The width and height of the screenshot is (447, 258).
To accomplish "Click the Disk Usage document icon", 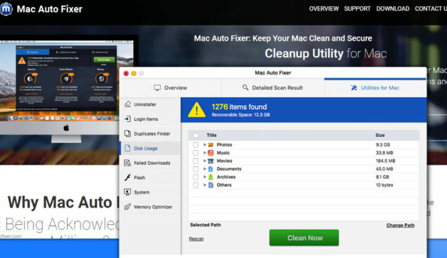I will pyautogui.click(x=127, y=148).
